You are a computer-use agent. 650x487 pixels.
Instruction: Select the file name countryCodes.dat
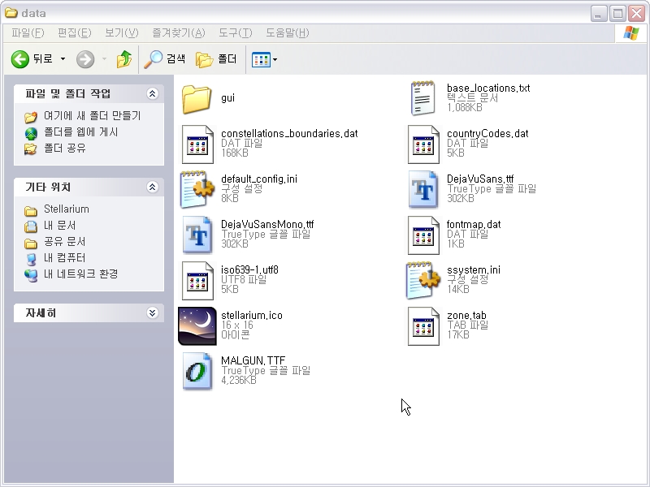click(487, 133)
